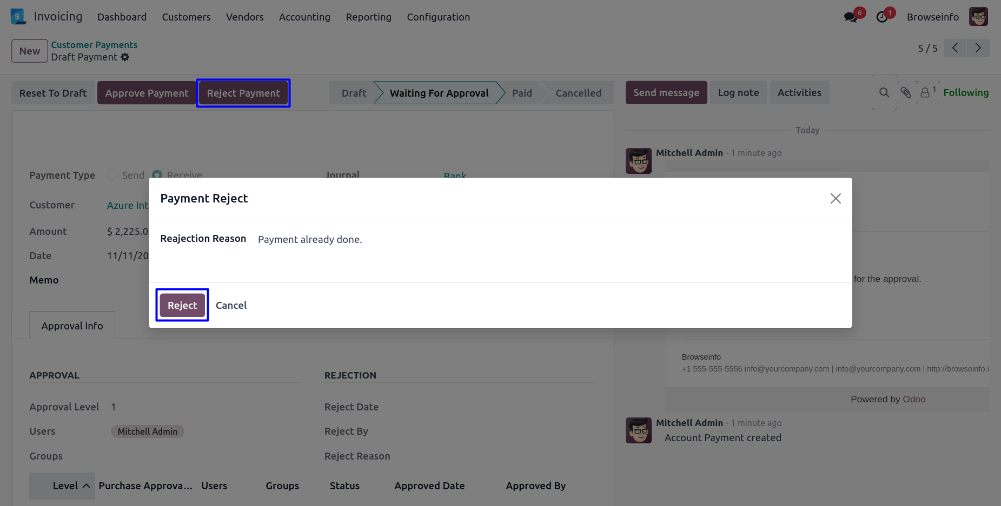
Task: Click the chatter search magnifier icon
Action: (x=884, y=93)
